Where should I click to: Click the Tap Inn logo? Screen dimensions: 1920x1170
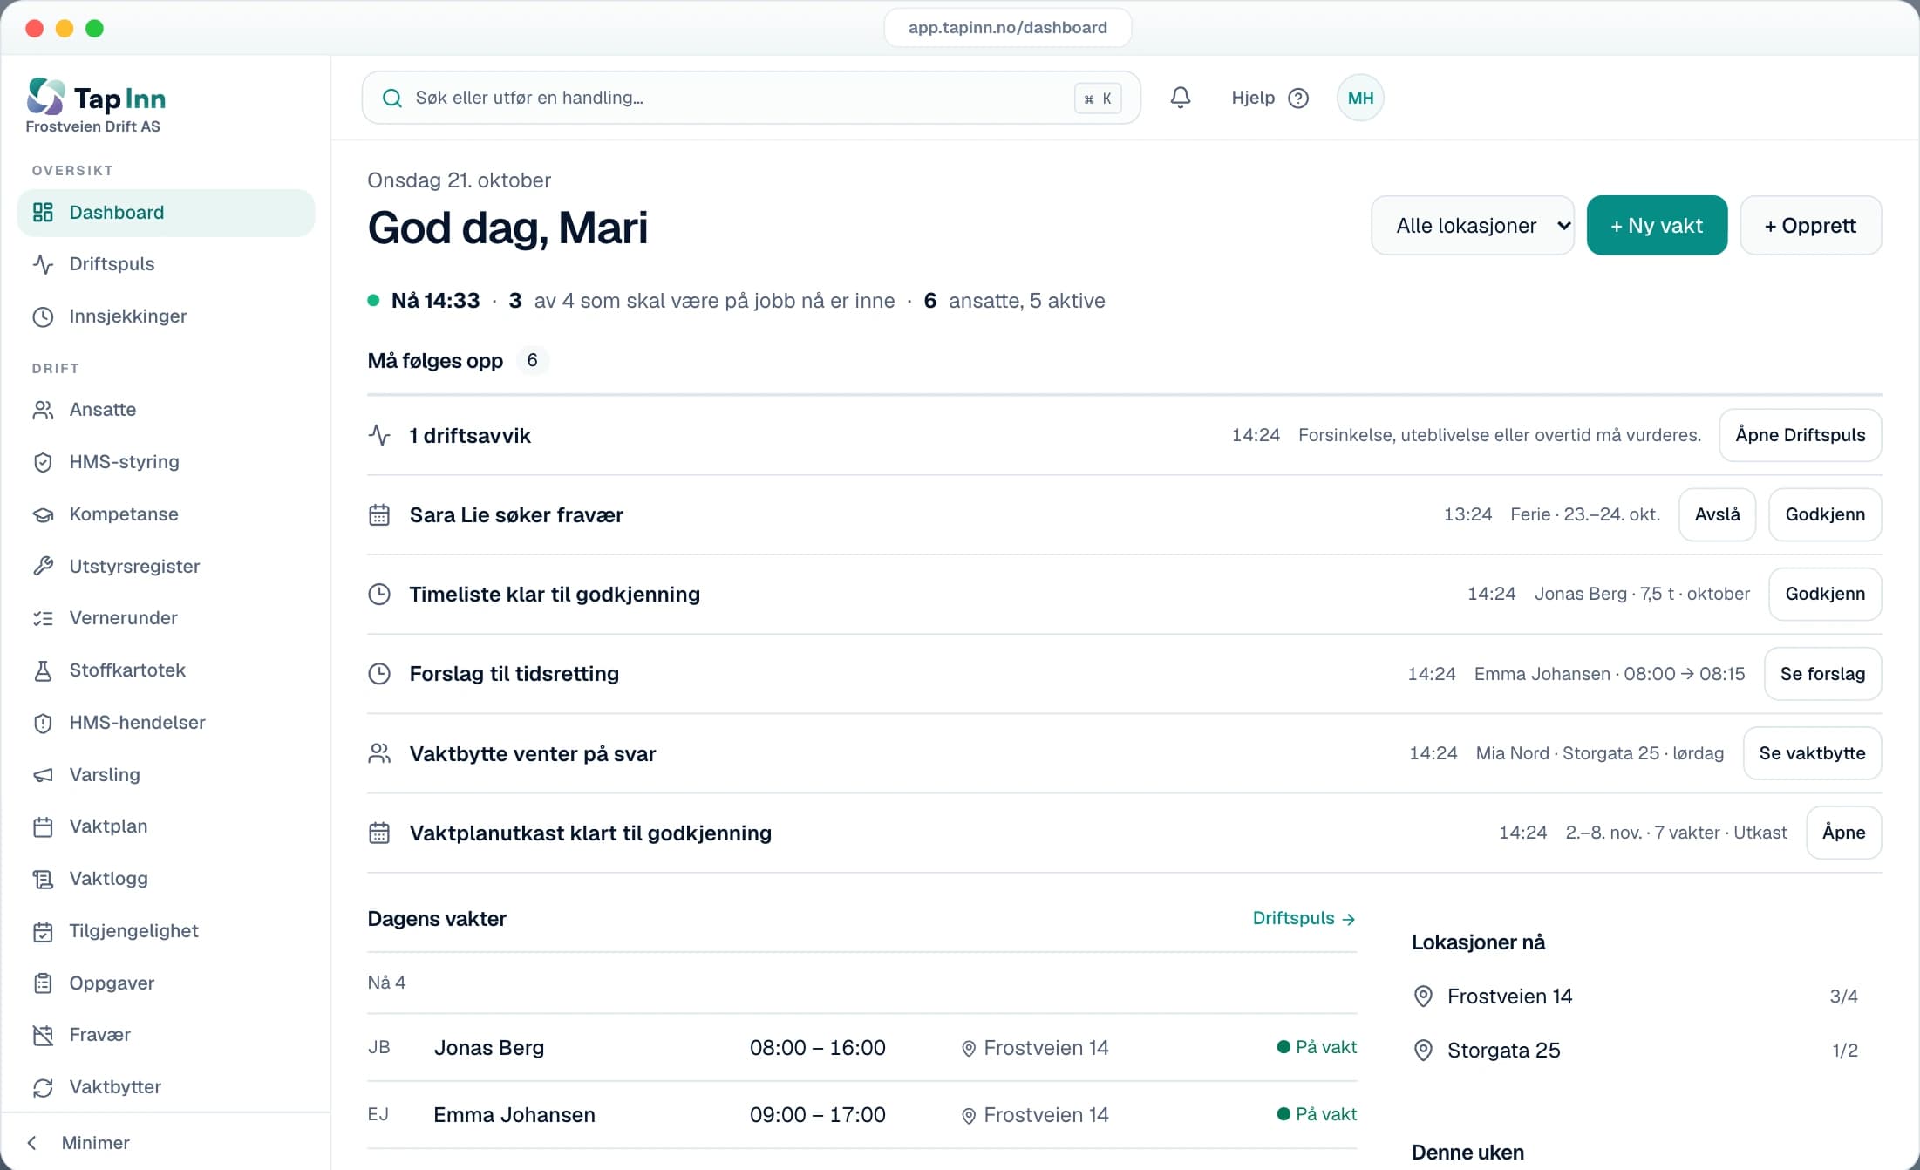pos(96,98)
